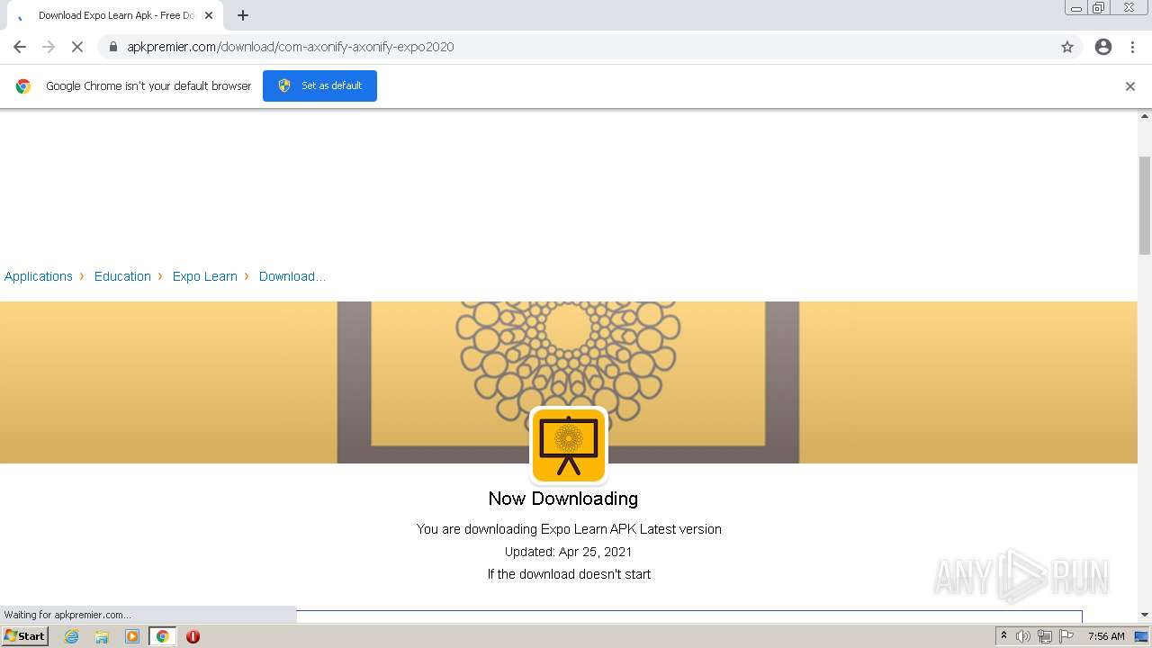Dismiss the default browser notification bar

pos(1130,86)
